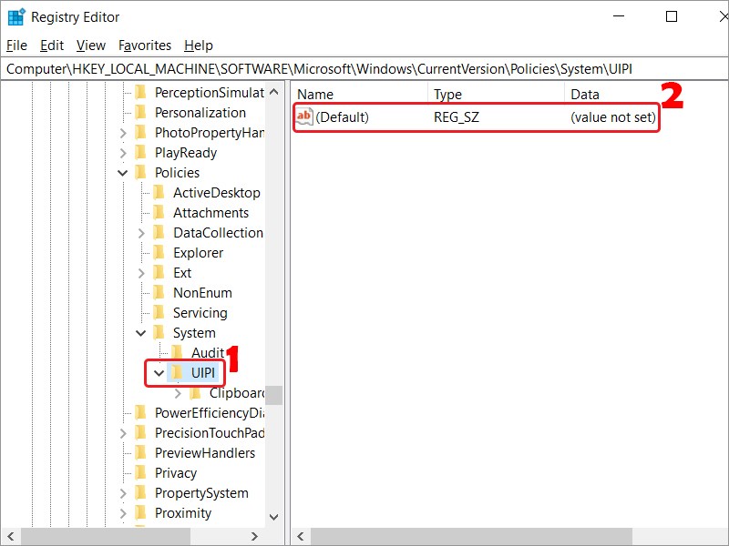This screenshot has width=729, height=546.
Task: Click the (Default) string value icon
Action: pyautogui.click(x=304, y=116)
